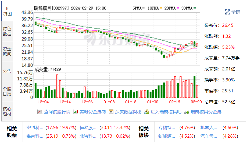This screenshot has width=247, height=143.
Task: Open the 资金流向 tab
Action: pyautogui.click(x=7, y=51)
